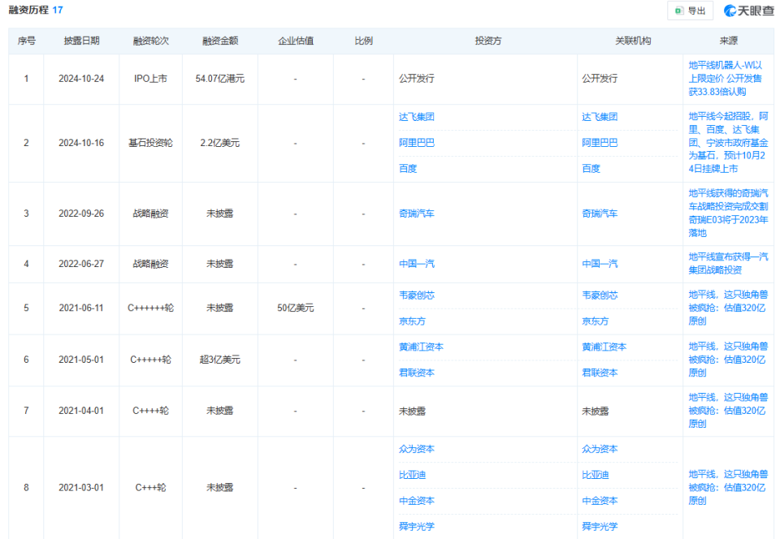Click 中国一汽 in the 关联机构 column
Image resolution: width=780 pixels, height=539 pixels.
tap(600, 264)
